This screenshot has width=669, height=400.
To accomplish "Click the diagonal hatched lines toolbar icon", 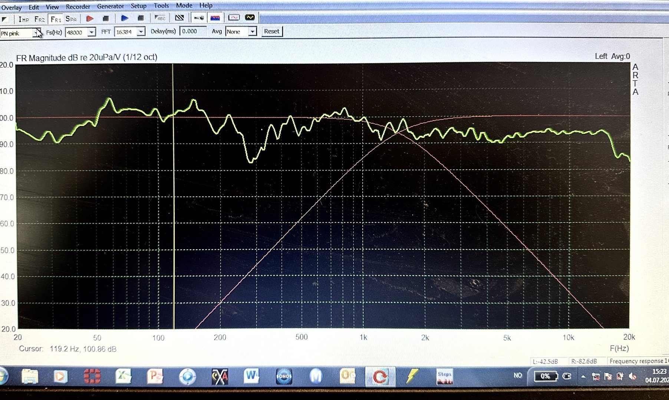I will (179, 18).
